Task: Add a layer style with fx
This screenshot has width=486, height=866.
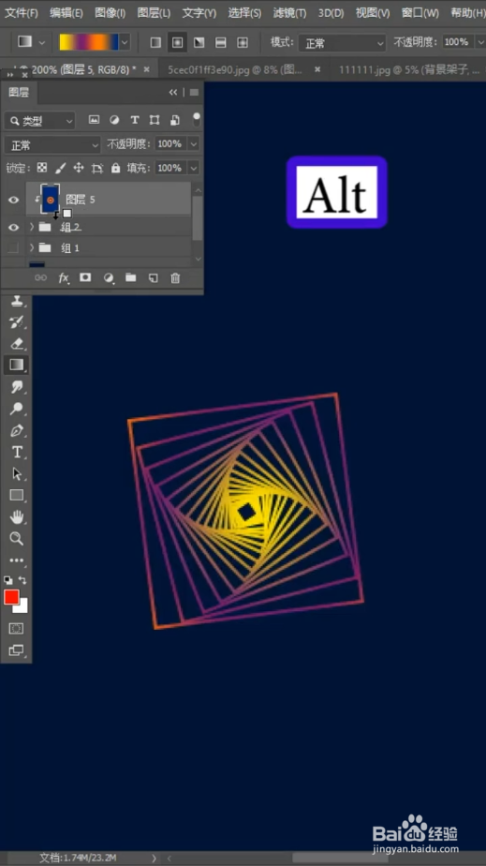Action: 64,277
